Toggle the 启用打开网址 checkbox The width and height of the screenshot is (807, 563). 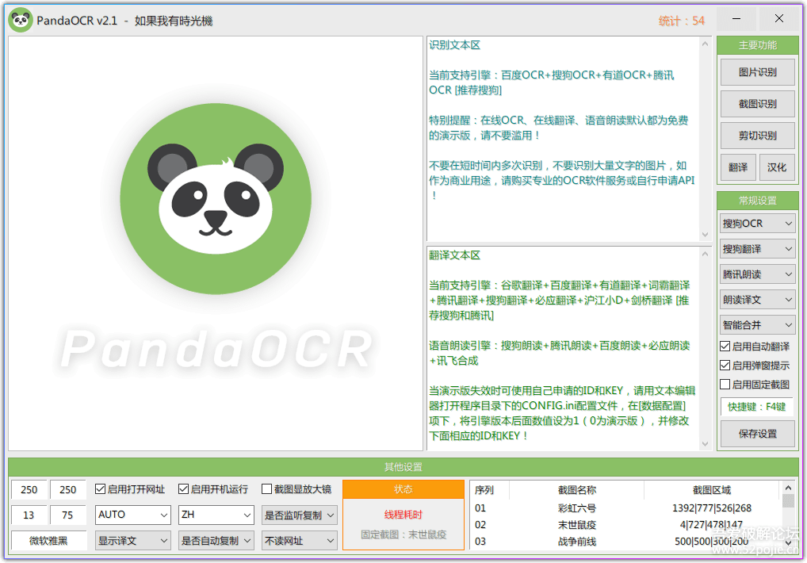101,489
